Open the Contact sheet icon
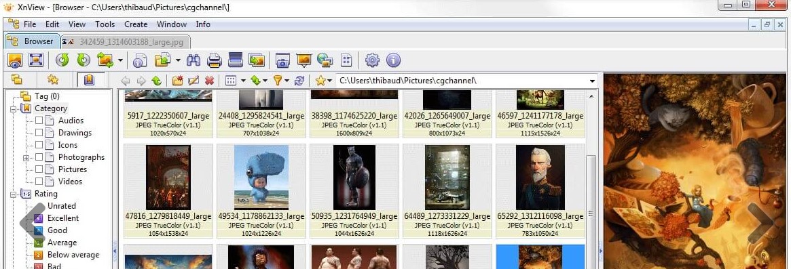 coord(346,60)
